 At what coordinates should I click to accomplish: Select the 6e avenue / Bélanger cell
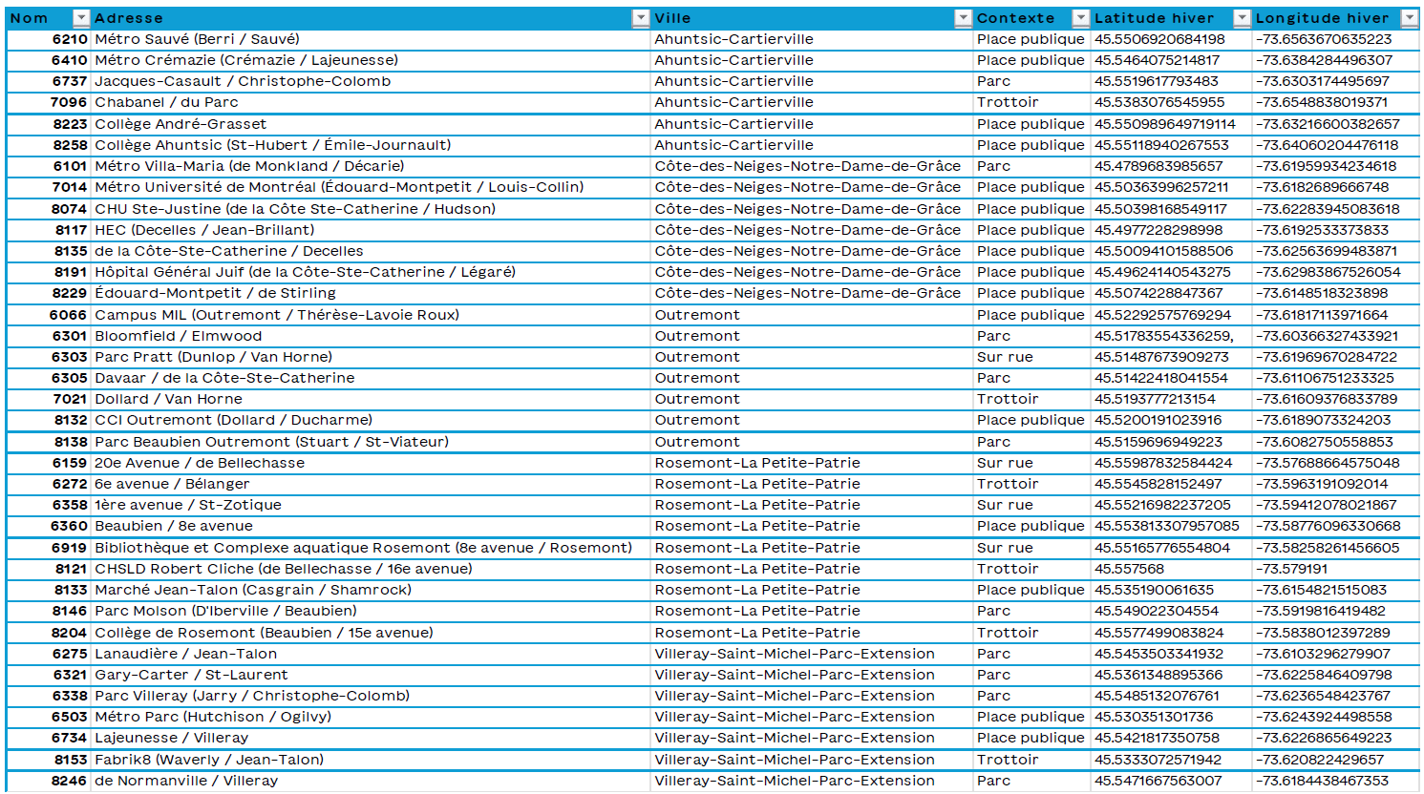(371, 484)
